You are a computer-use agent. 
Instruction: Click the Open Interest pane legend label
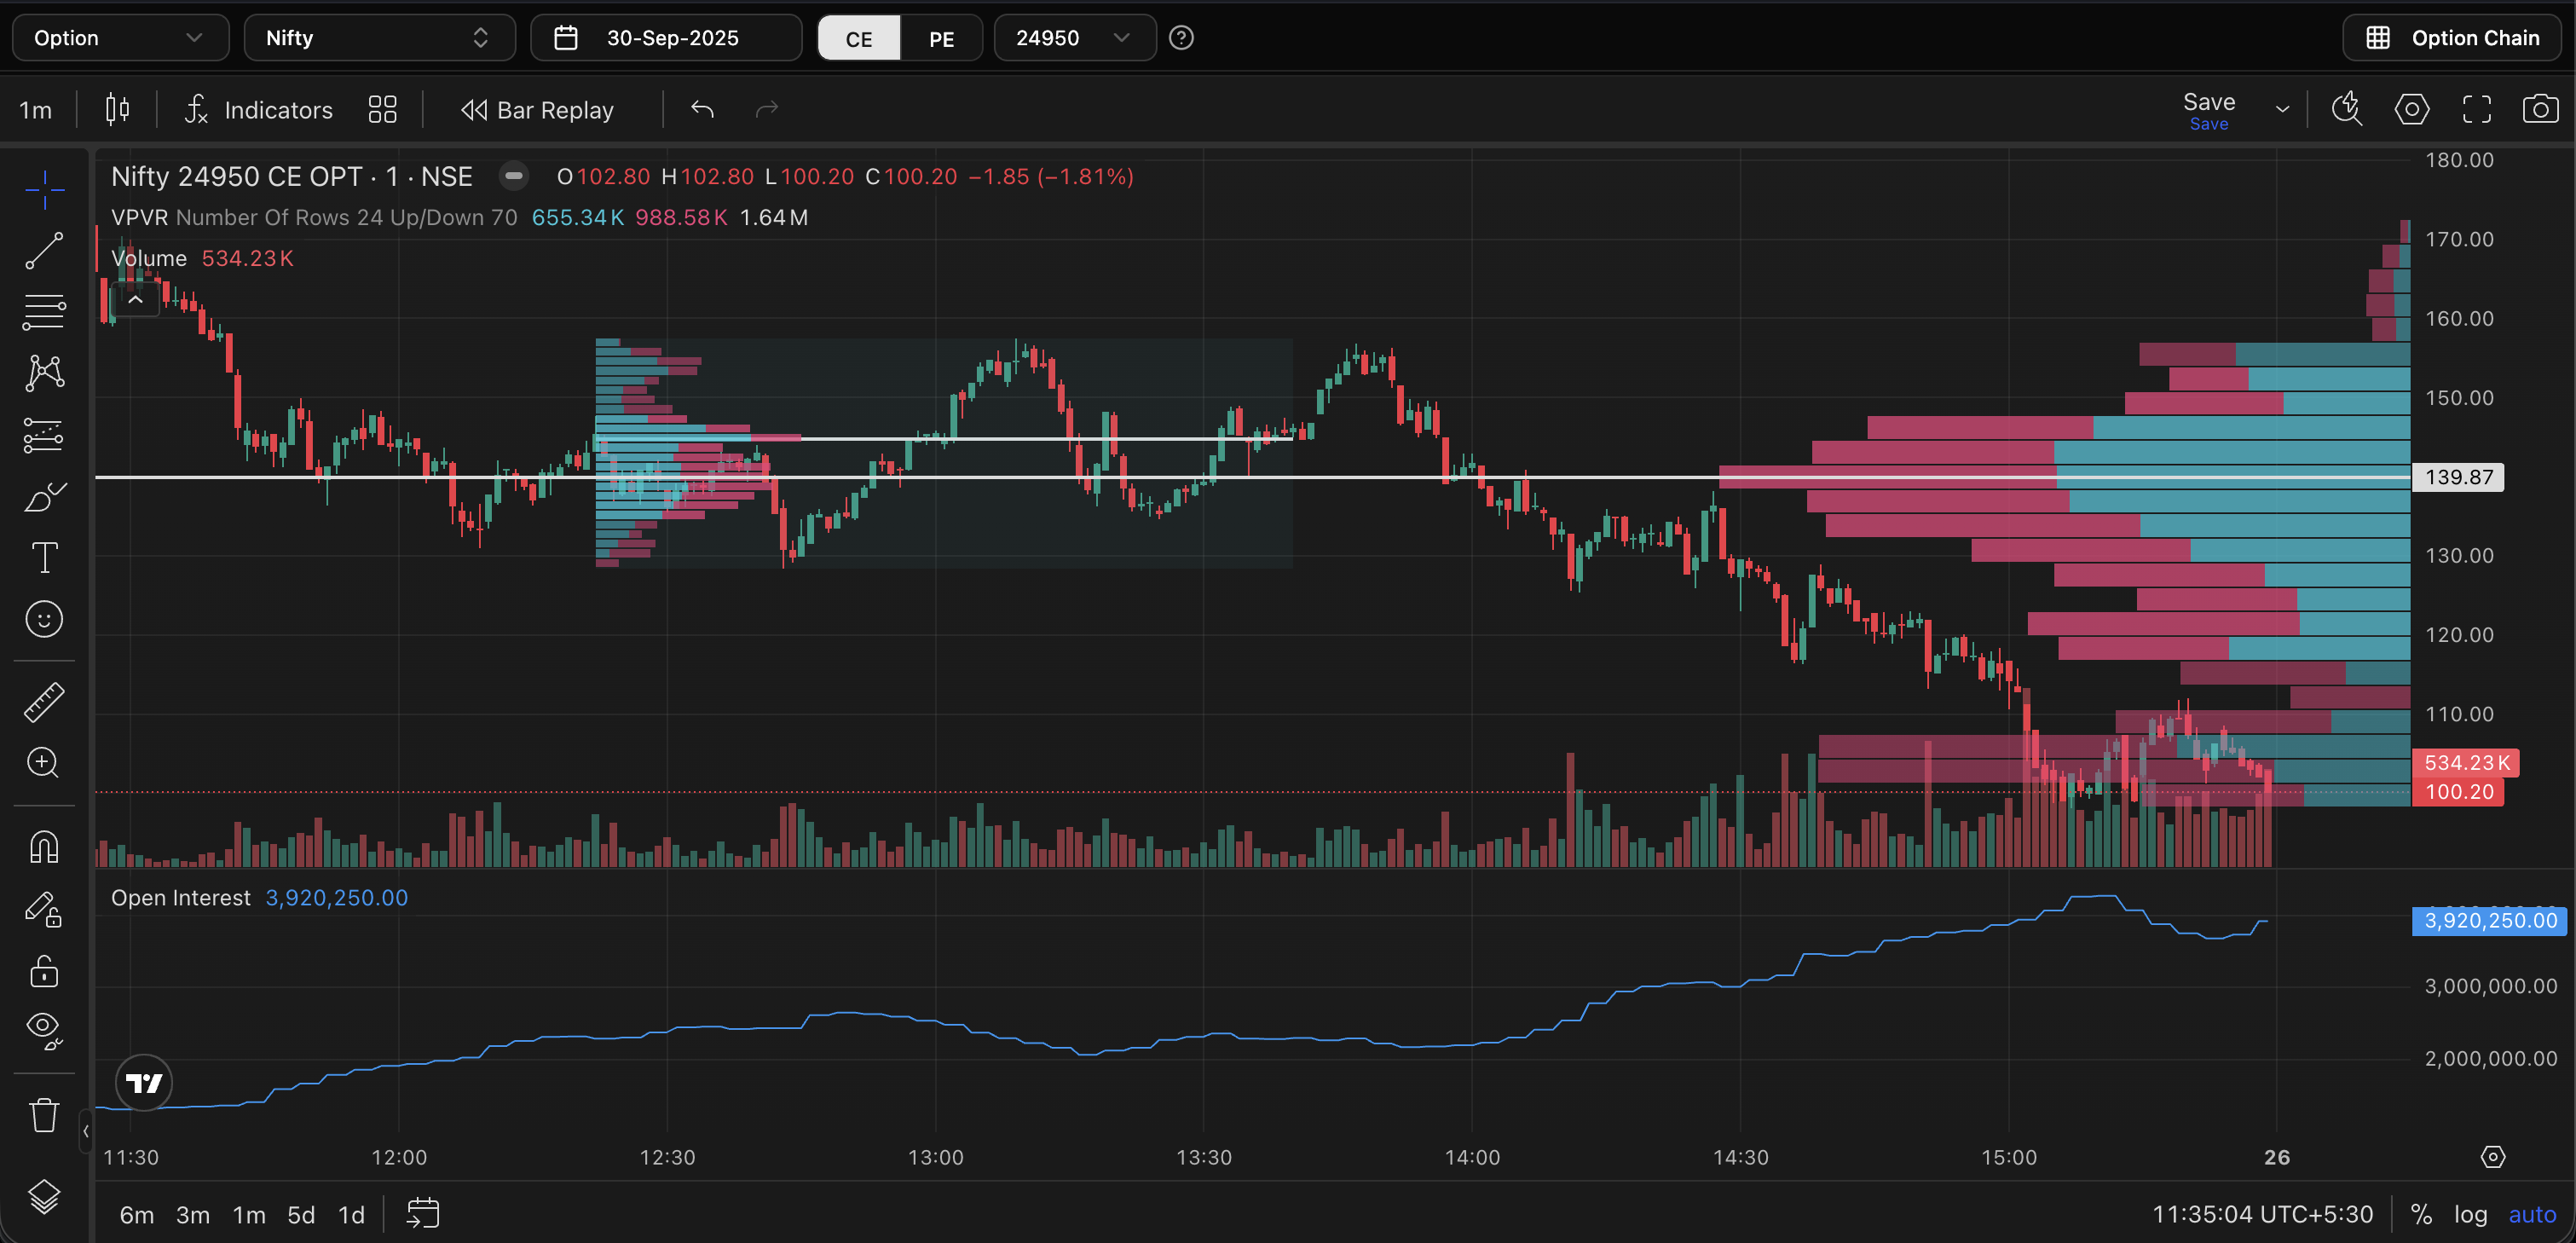coord(181,898)
